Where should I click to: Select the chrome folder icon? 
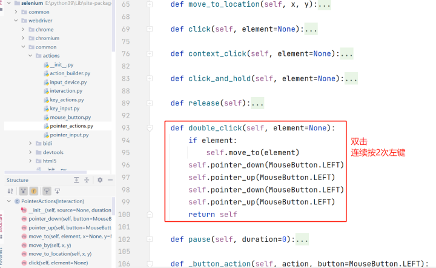(31, 29)
